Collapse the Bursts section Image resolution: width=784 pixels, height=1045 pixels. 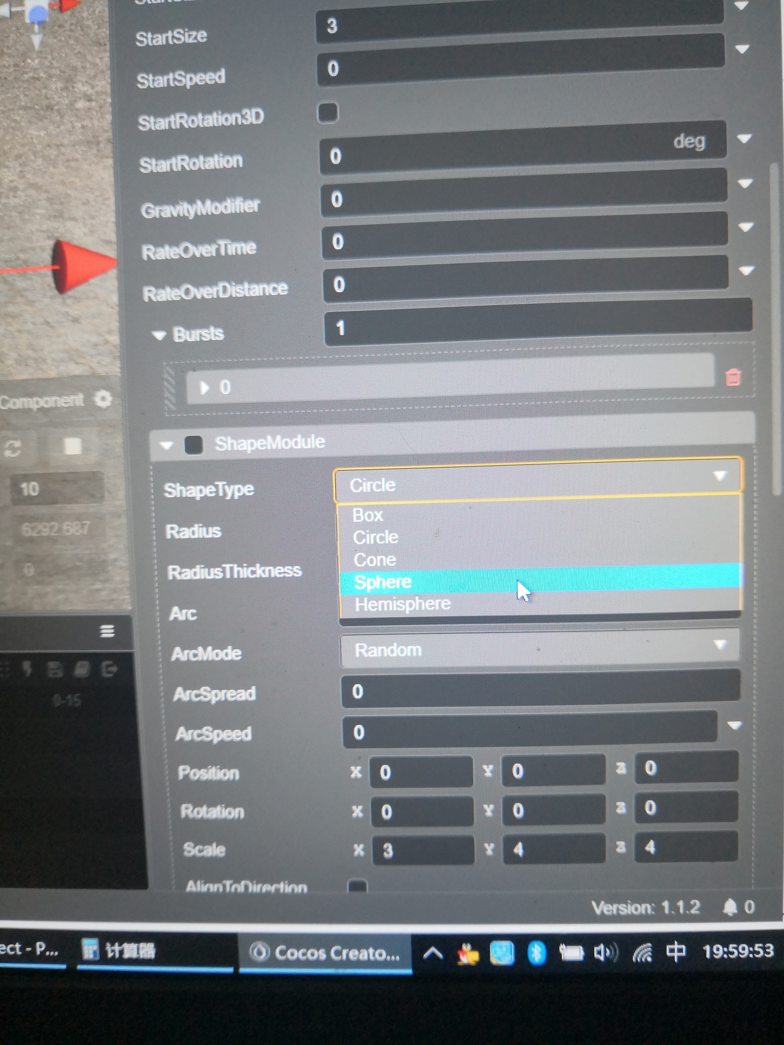[x=159, y=335]
